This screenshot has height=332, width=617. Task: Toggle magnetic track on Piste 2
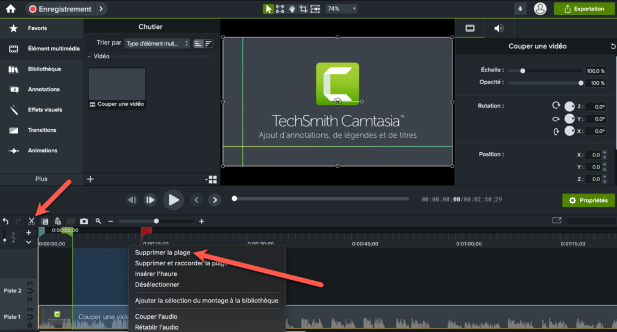tap(30, 290)
